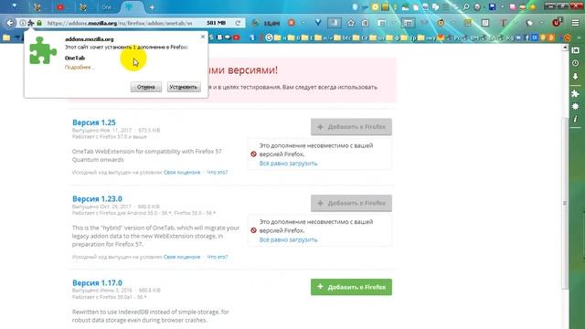This screenshot has height=329, width=585.
Task: Click 'Всё равно загрузить' under Версия 1.23.0
Action: (289, 239)
